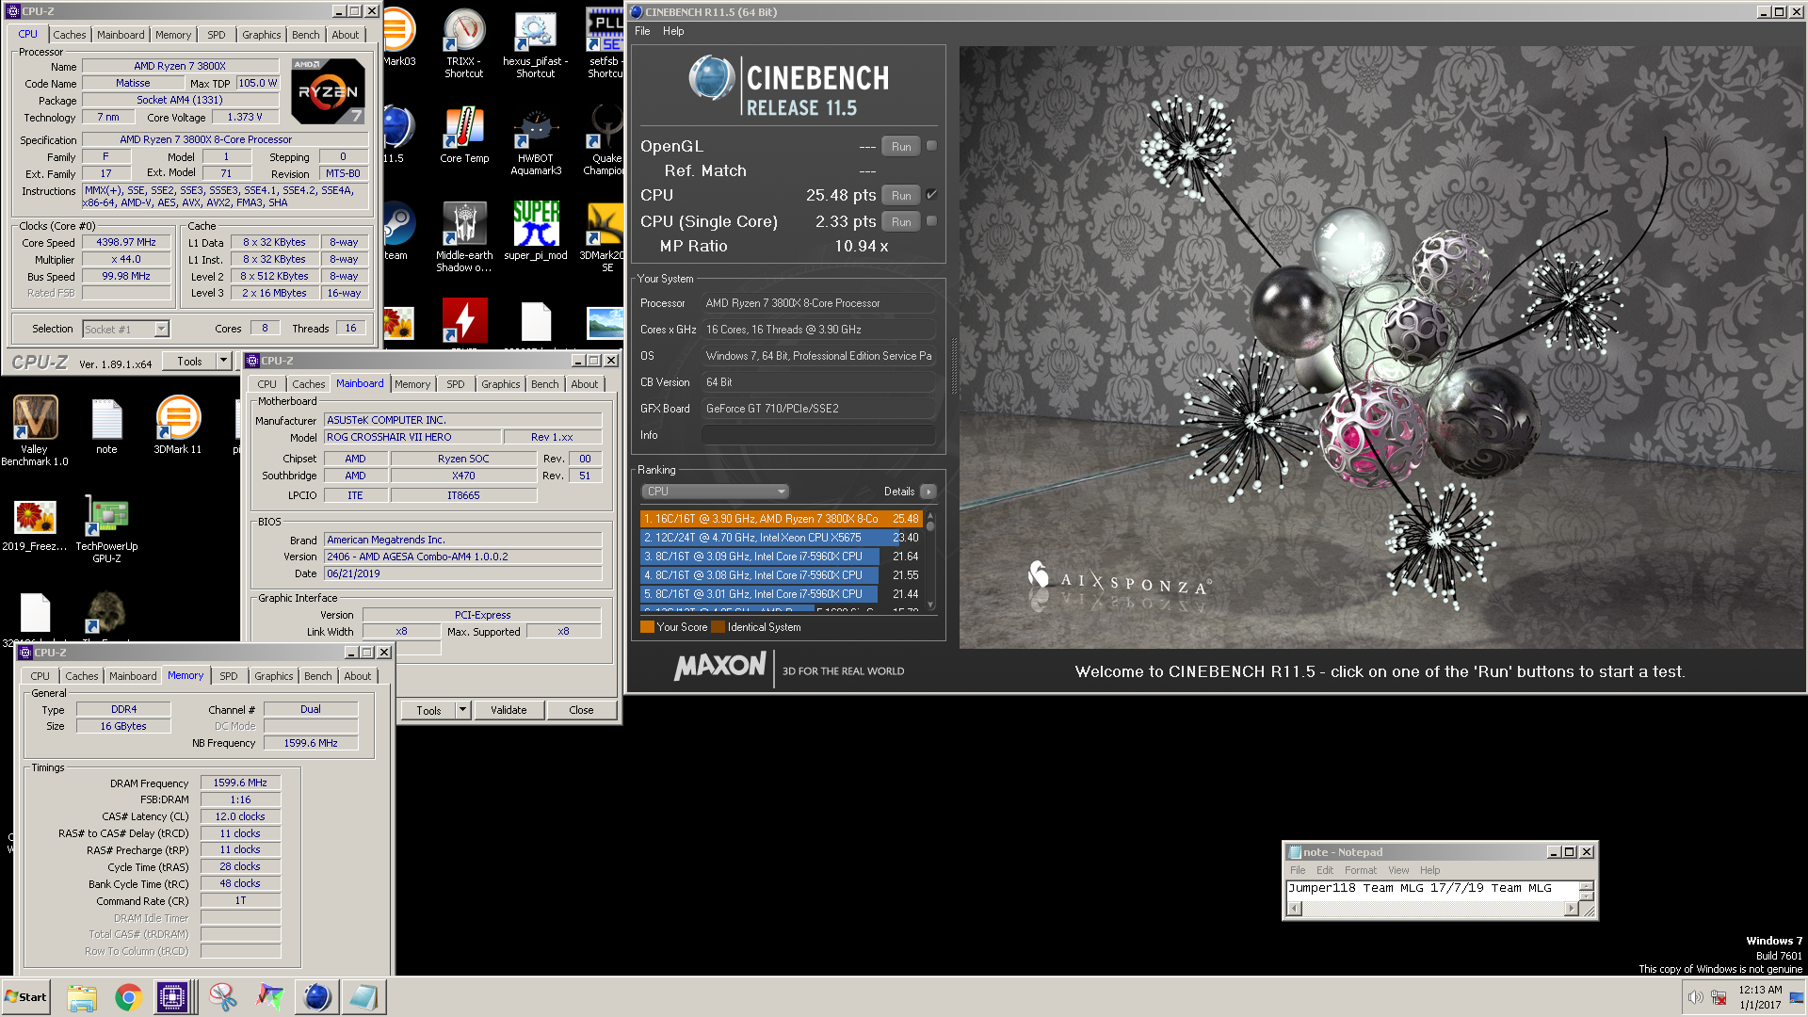Click the volume tray icon
The height and width of the screenshot is (1017, 1808).
click(1695, 997)
